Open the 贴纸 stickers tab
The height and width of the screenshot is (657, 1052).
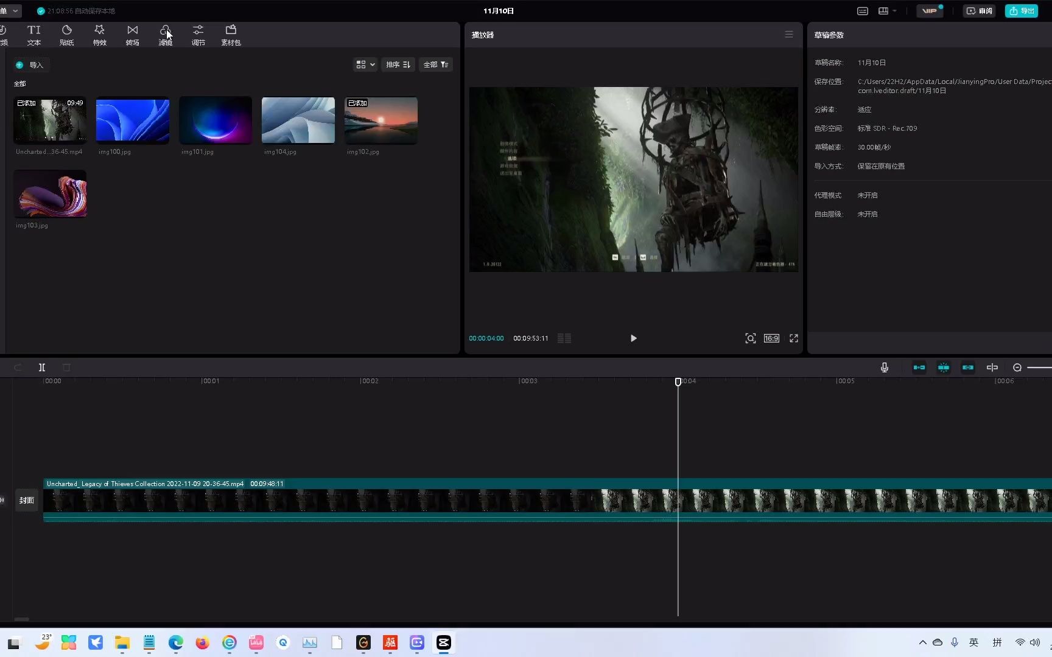[67, 35]
